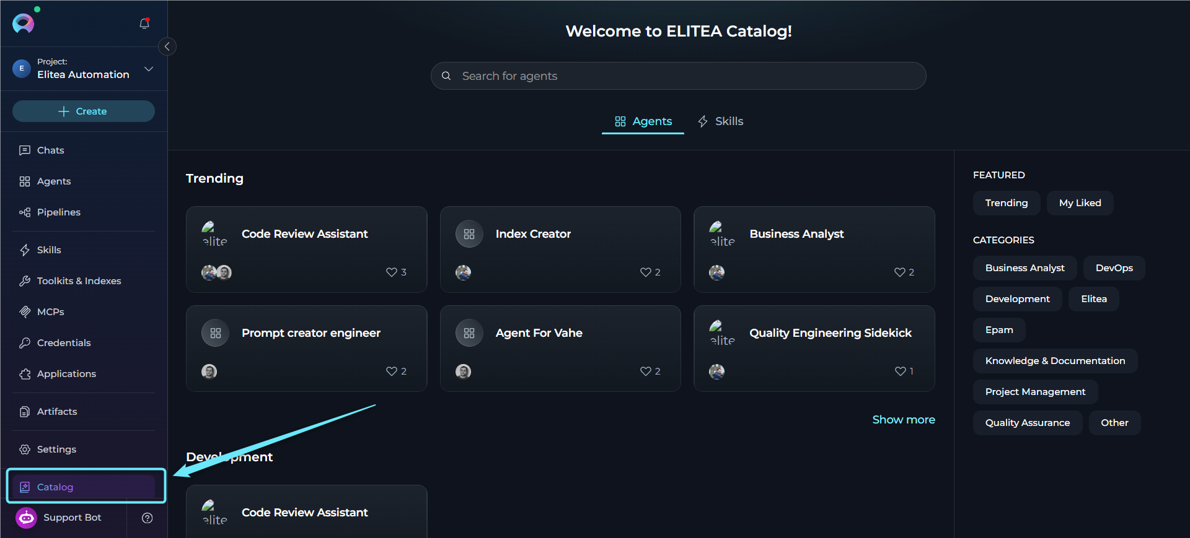Open the Index Creator agent card
Screen dimensions: 1190x538
point(560,249)
